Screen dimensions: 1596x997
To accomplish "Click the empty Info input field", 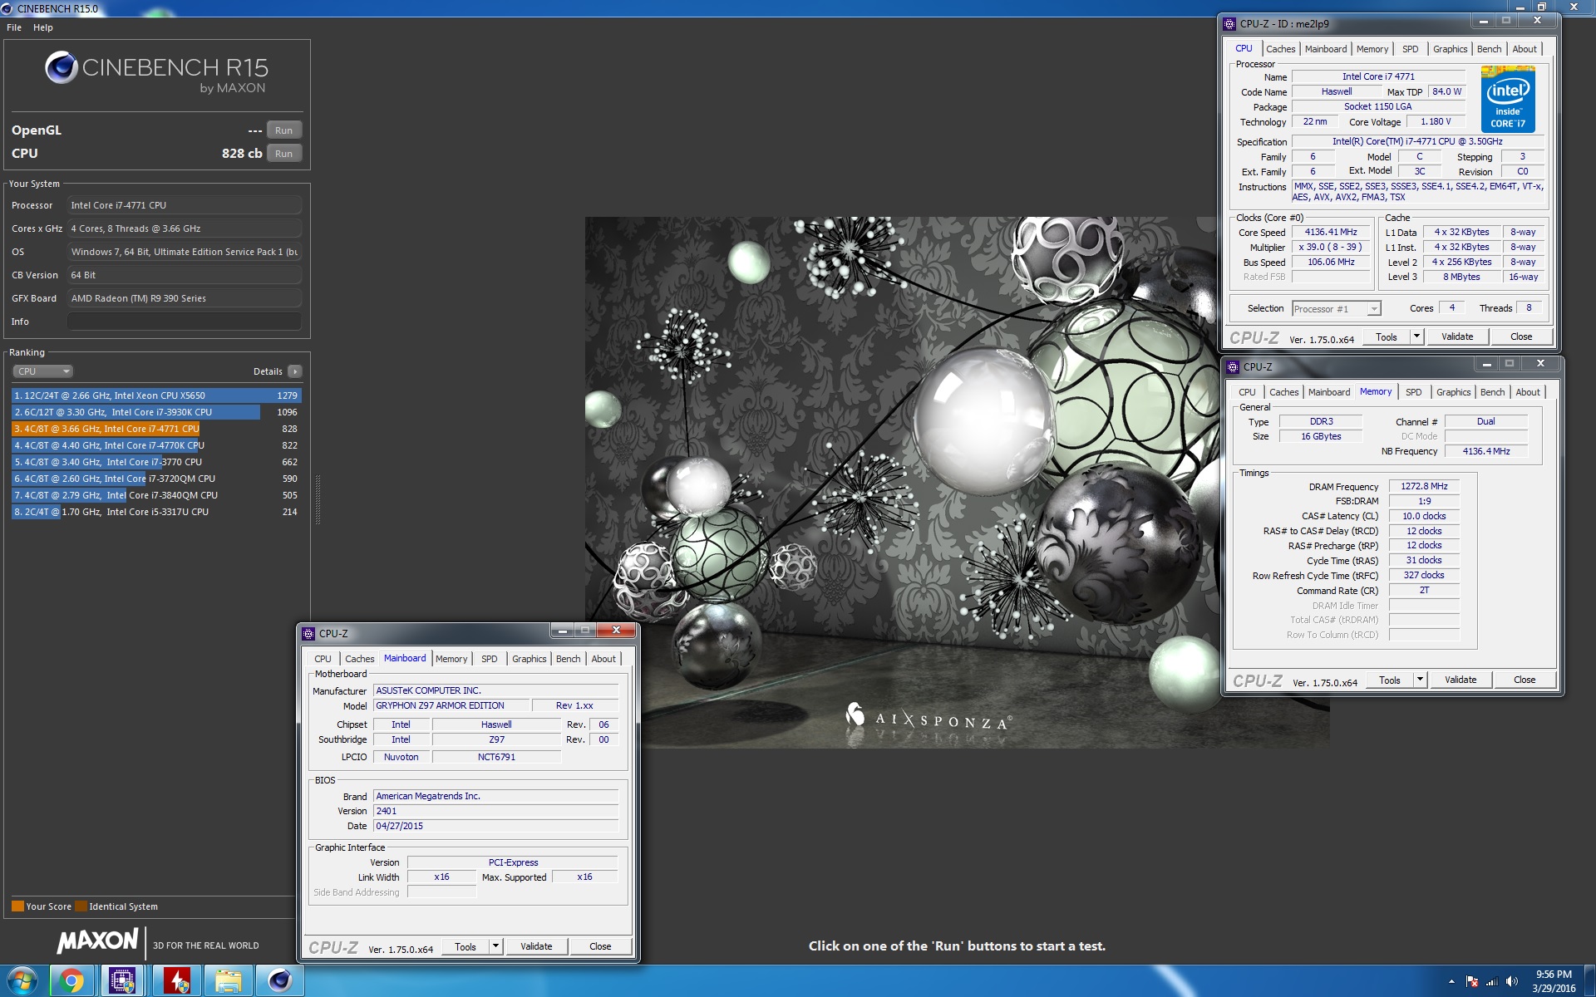I will click(185, 322).
